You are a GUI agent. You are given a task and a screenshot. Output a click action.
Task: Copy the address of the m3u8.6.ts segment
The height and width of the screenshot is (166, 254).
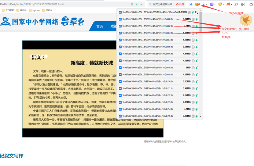tap(193, 54)
